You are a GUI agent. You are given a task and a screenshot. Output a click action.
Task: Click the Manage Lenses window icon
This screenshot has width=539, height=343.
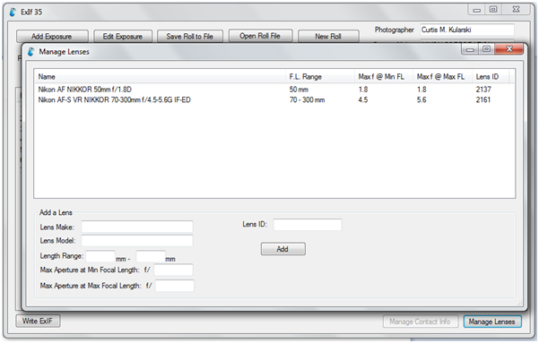point(31,52)
